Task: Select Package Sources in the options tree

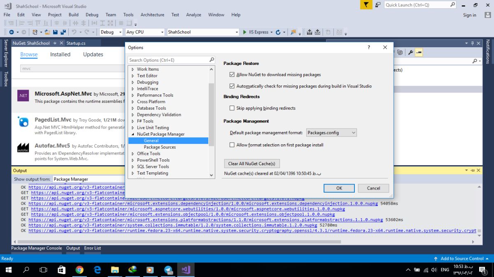Action: (x=160, y=147)
